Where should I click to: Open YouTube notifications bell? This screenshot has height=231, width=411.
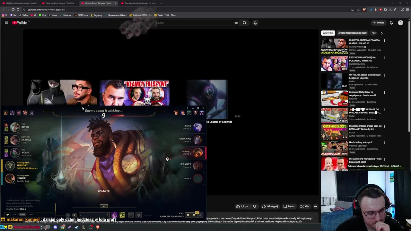(x=391, y=23)
